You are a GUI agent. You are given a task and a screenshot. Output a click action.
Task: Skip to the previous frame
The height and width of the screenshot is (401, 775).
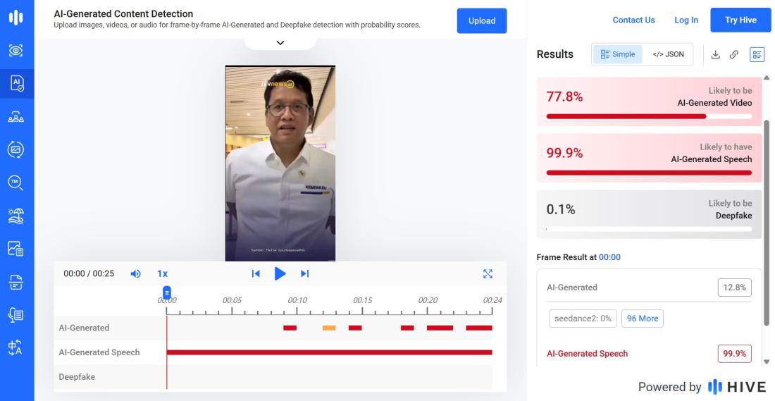[x=256, y=273]
